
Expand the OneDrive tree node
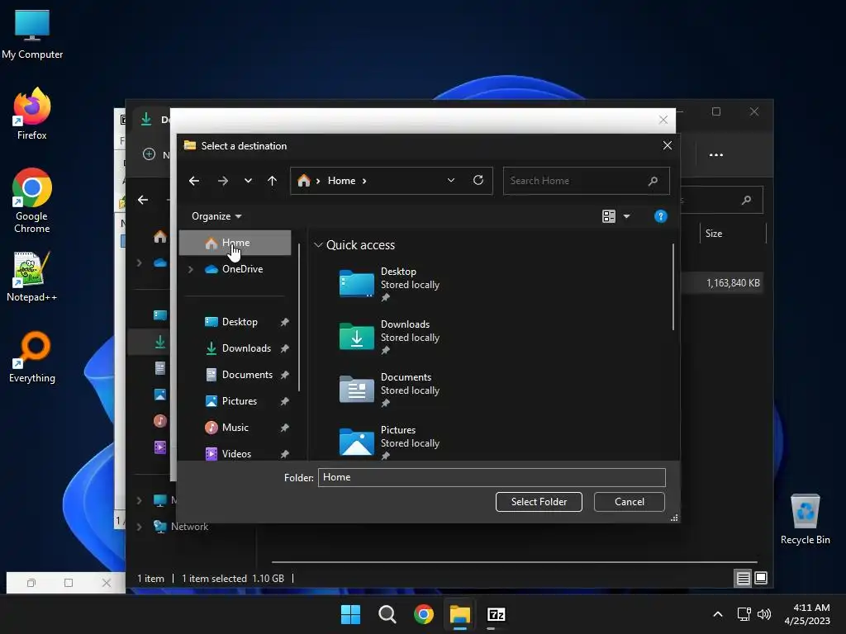click(191, 269)
